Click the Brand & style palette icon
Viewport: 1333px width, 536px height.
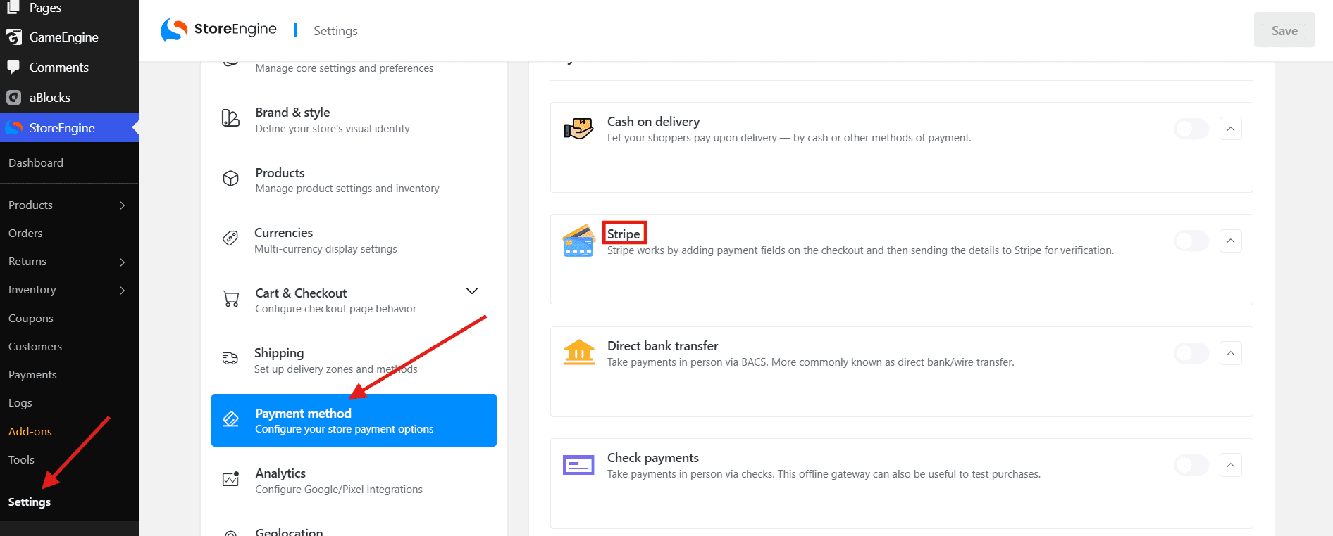(230, 118)
